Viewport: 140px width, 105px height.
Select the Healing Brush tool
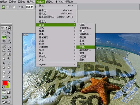click(x=4, y=46)
